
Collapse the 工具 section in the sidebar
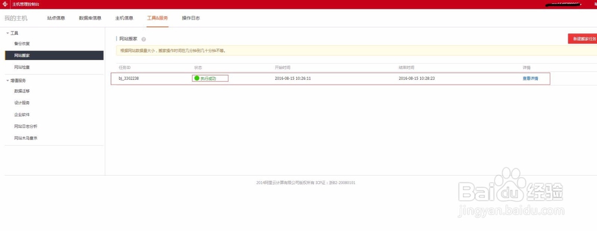8,33
